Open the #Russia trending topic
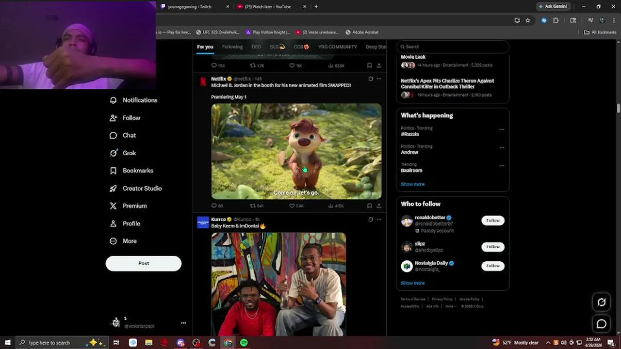Screen dimensions: 621x349 pos(410,134)
